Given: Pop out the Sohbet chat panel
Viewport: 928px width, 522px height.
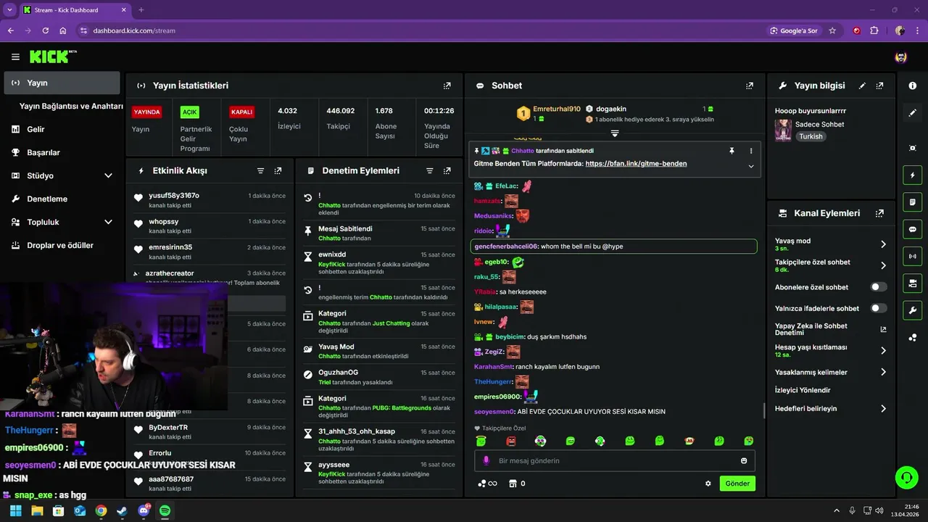Looking at the screenshot, I should [x=750, y=86].
